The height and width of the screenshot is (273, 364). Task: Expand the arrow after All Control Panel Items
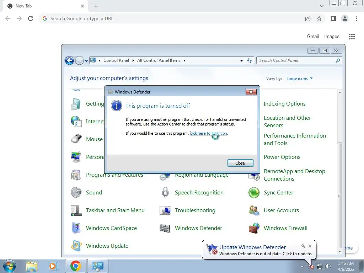pyautogui.click(x=184, y=60)
